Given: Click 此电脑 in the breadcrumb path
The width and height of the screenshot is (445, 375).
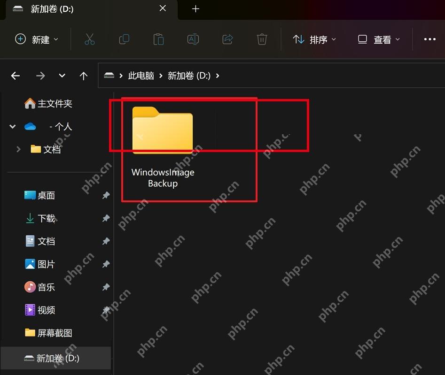Looking at the screenshot, I should pos(141,76).
